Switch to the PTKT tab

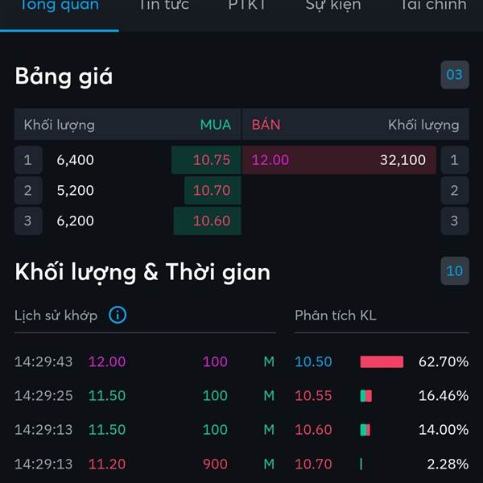[x=247, y=6]
